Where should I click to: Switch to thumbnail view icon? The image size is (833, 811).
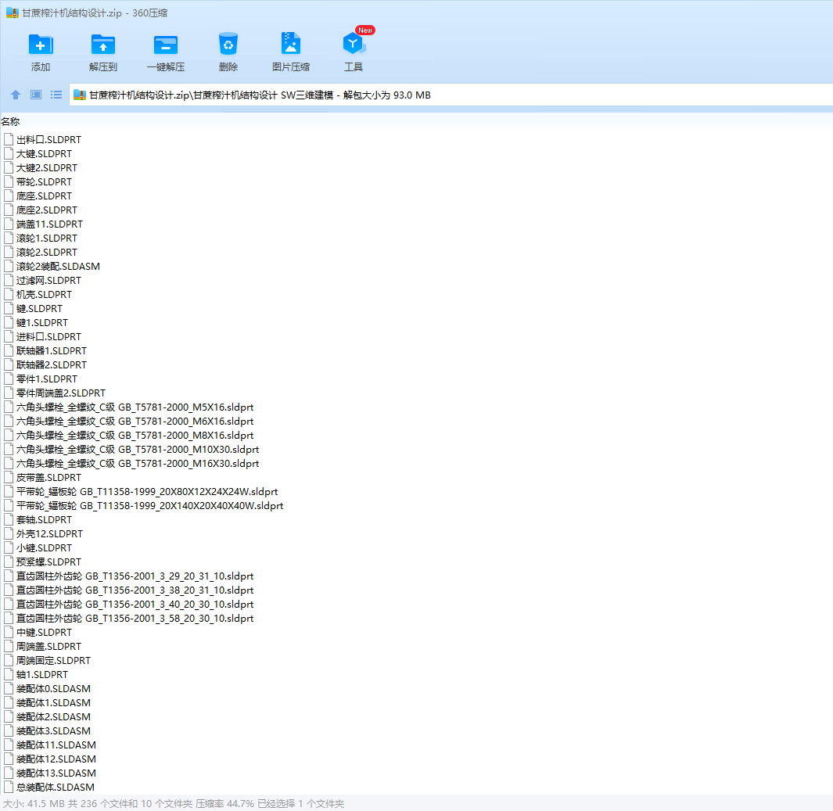click(36, 95)
